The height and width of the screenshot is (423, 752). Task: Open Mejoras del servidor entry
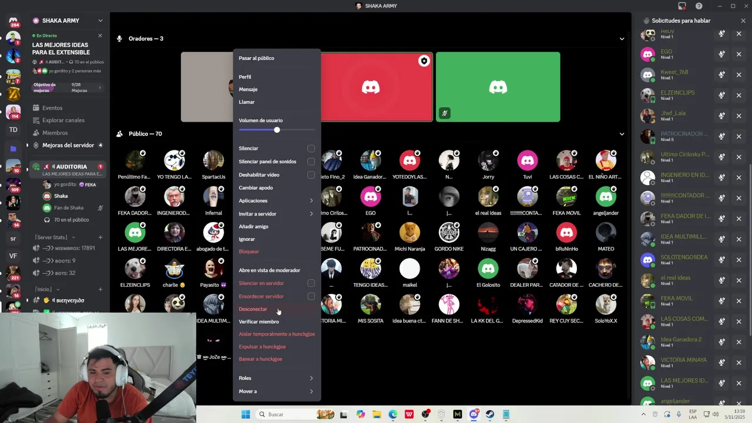tap(68, 145)
